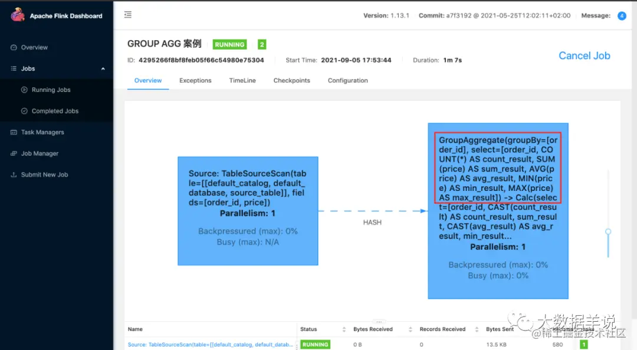Open Completed Jobs in the sidebar
Screen dimensions: 637x350
pyautogui.click(x=55, y=111)
